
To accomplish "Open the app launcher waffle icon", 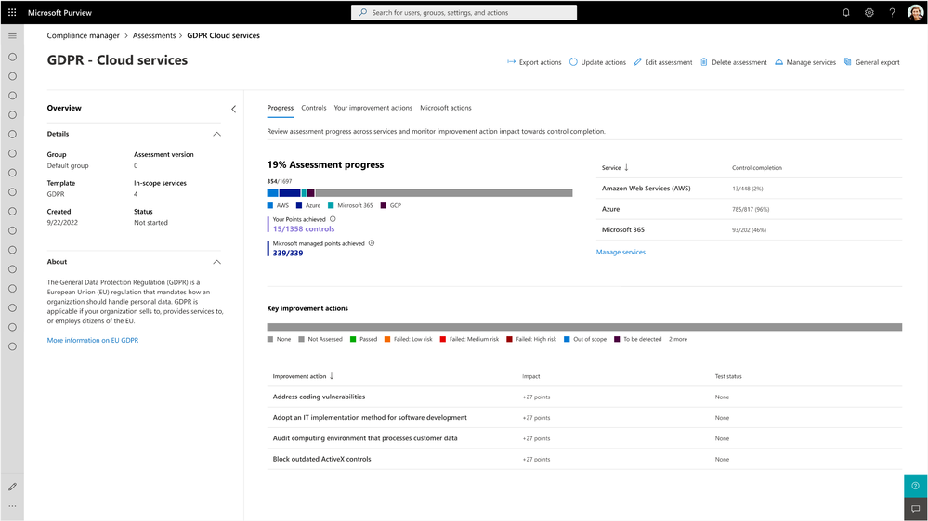I will pyautogui.click(x=12, y=12).
